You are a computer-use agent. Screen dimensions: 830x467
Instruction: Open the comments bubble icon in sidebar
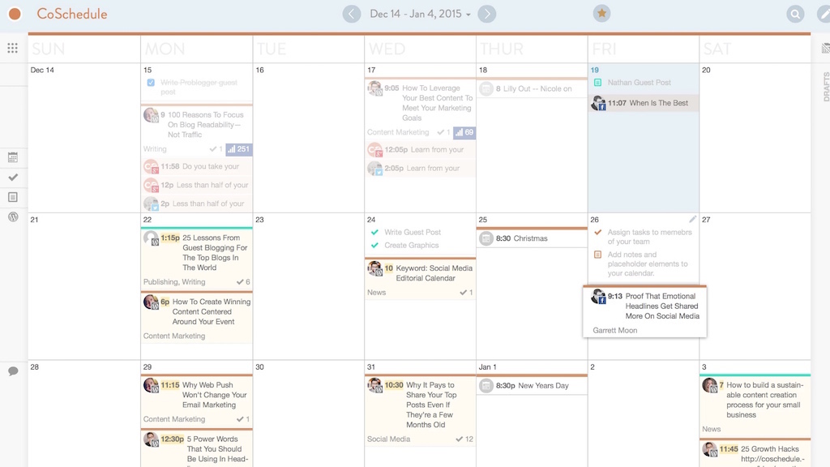[x=13, y=371]
